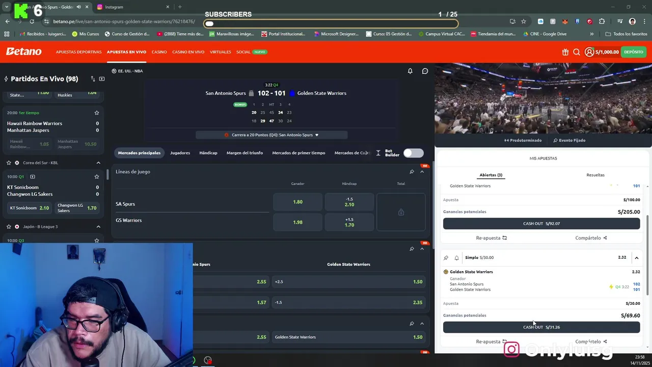Click the Mis Apuestas panel scrollbar

click(647, 255)
